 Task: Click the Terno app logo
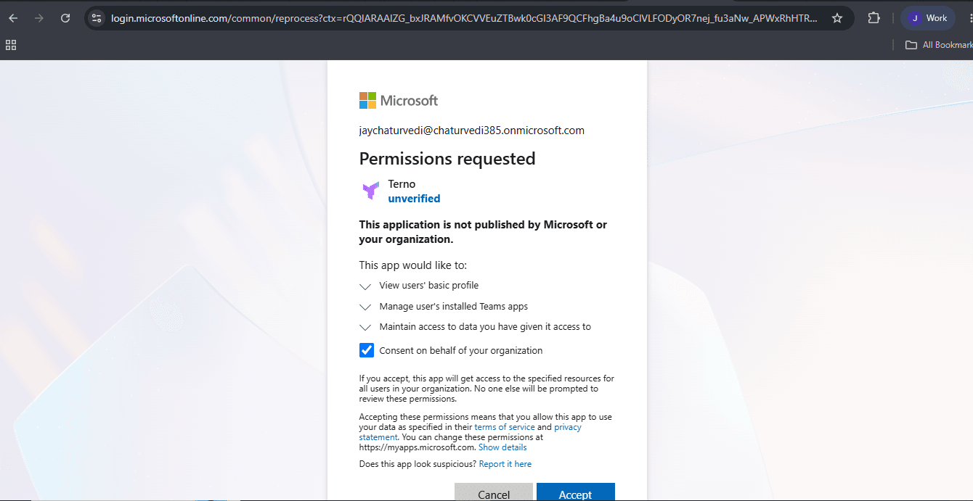pyautogui.click(x=370, y=191)
